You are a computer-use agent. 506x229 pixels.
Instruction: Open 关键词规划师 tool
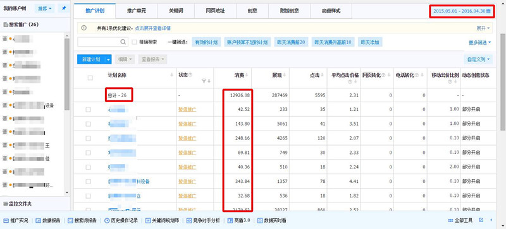[x=164, y=221]
